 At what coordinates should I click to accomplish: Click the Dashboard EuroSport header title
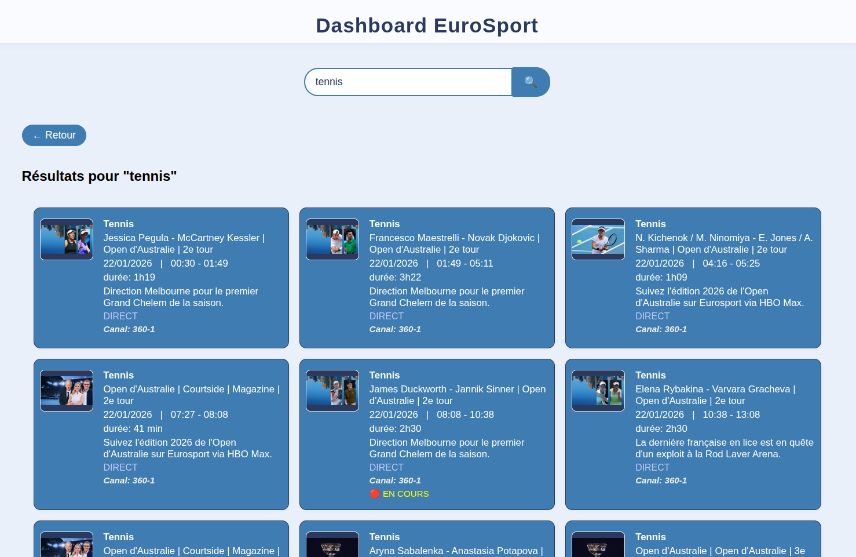tap(427, 26)
